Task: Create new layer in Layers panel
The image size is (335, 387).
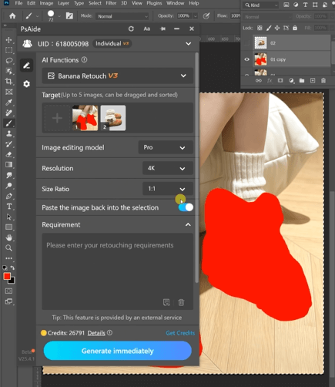Action: [x=313, y=81]
